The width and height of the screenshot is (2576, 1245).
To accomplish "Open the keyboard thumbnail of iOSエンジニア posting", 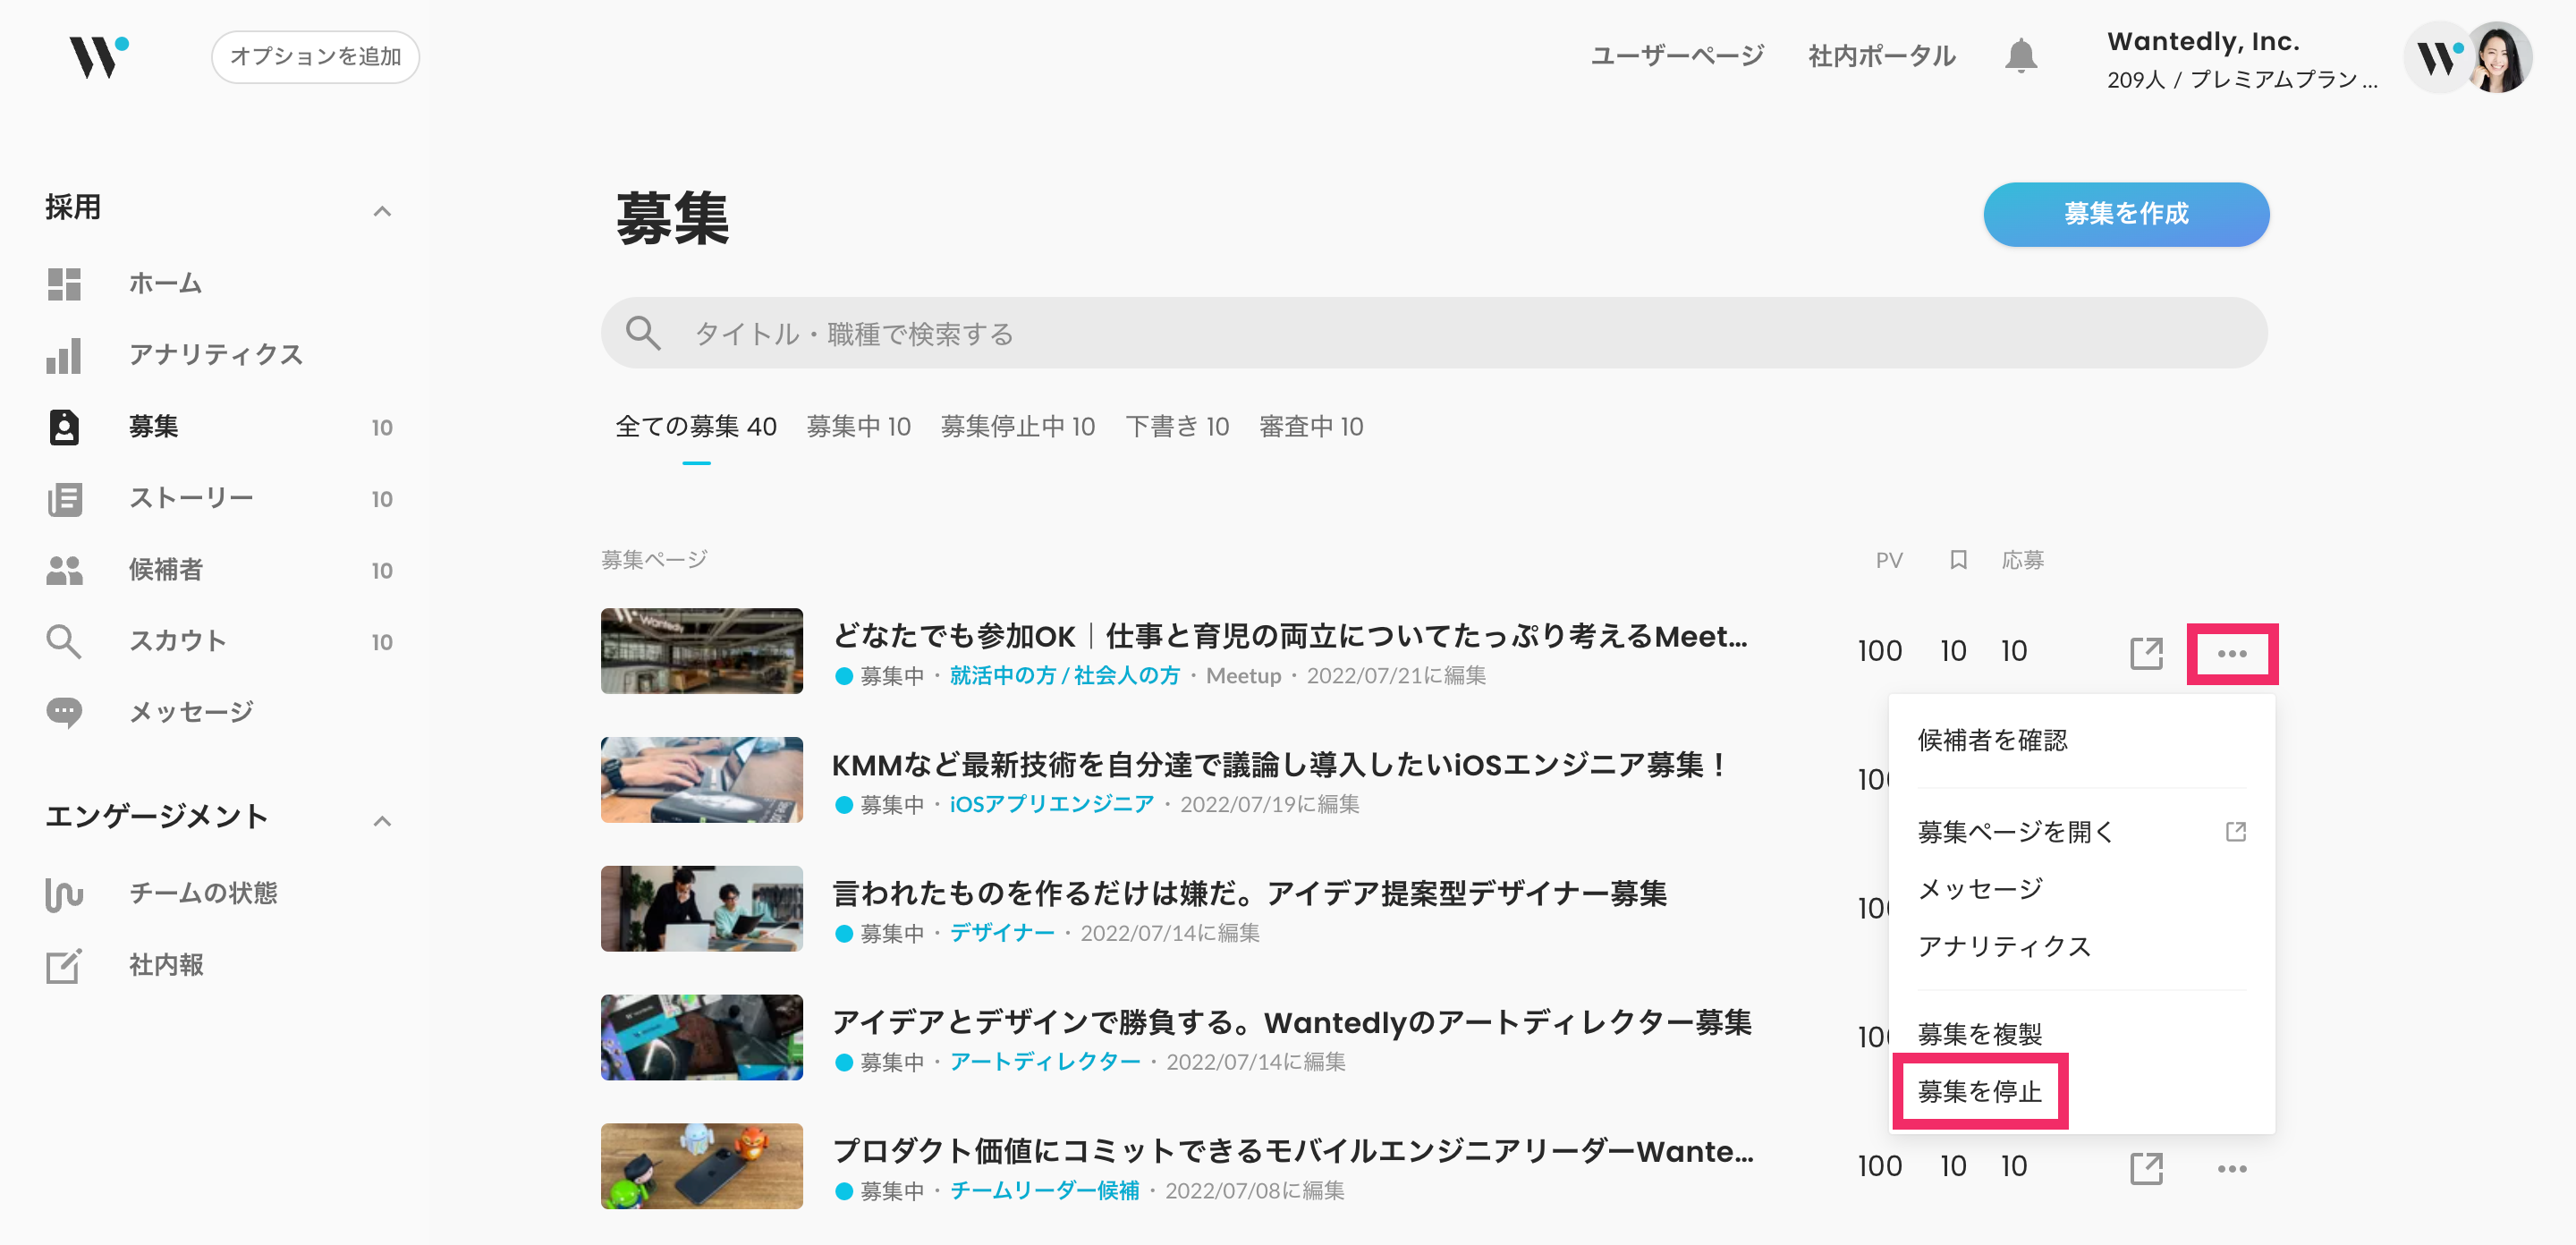I will point(701,780).
